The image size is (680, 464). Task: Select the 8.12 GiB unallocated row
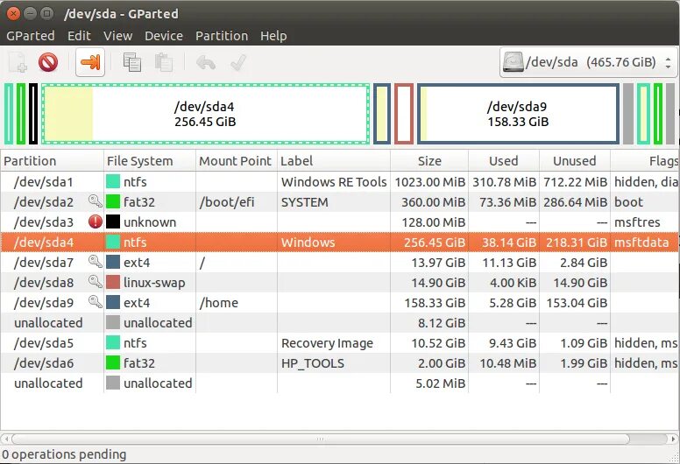340,323
